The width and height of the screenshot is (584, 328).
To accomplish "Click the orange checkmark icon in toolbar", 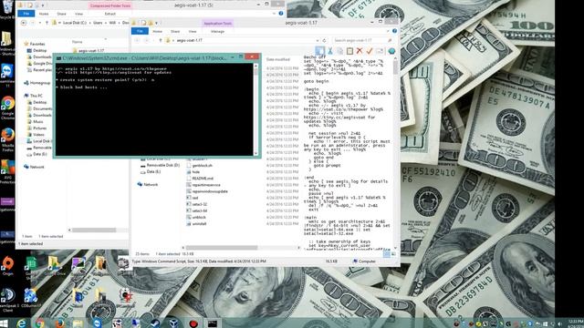I will click(x=370, y=51).
